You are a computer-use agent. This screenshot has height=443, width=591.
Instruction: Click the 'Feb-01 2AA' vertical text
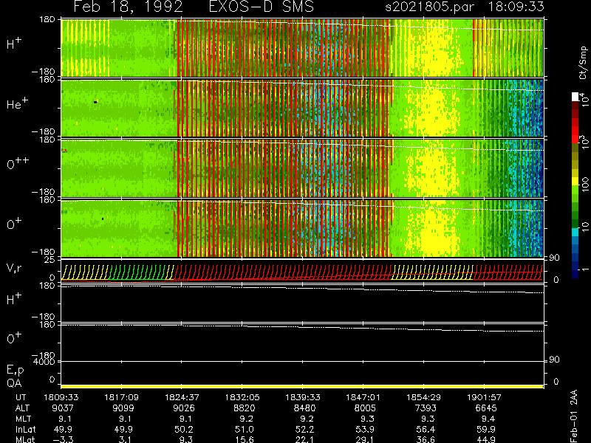point(574,416)
